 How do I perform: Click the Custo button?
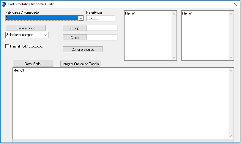coord(74,37)
